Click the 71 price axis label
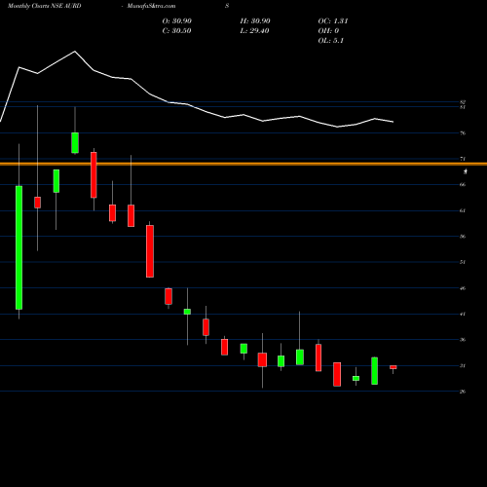 [x=463, y=159]
